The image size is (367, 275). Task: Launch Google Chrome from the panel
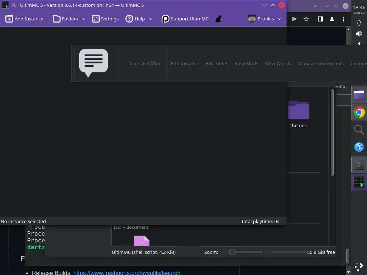pyautogui.click(x=359, y=112)
